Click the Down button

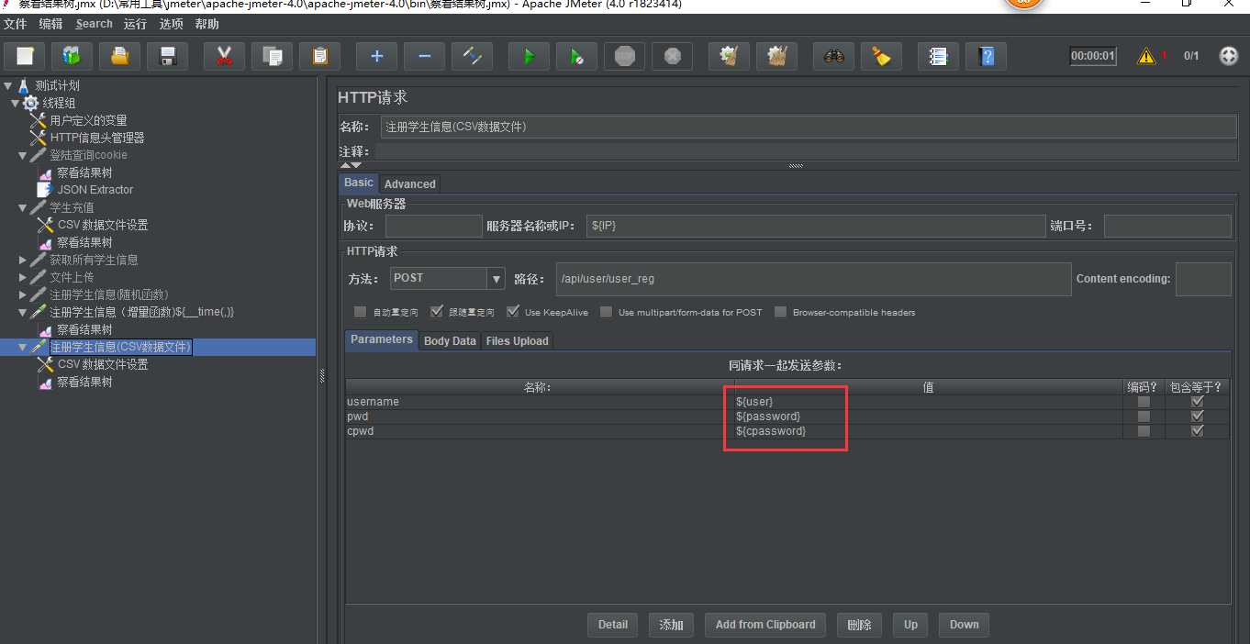[964, 625]
